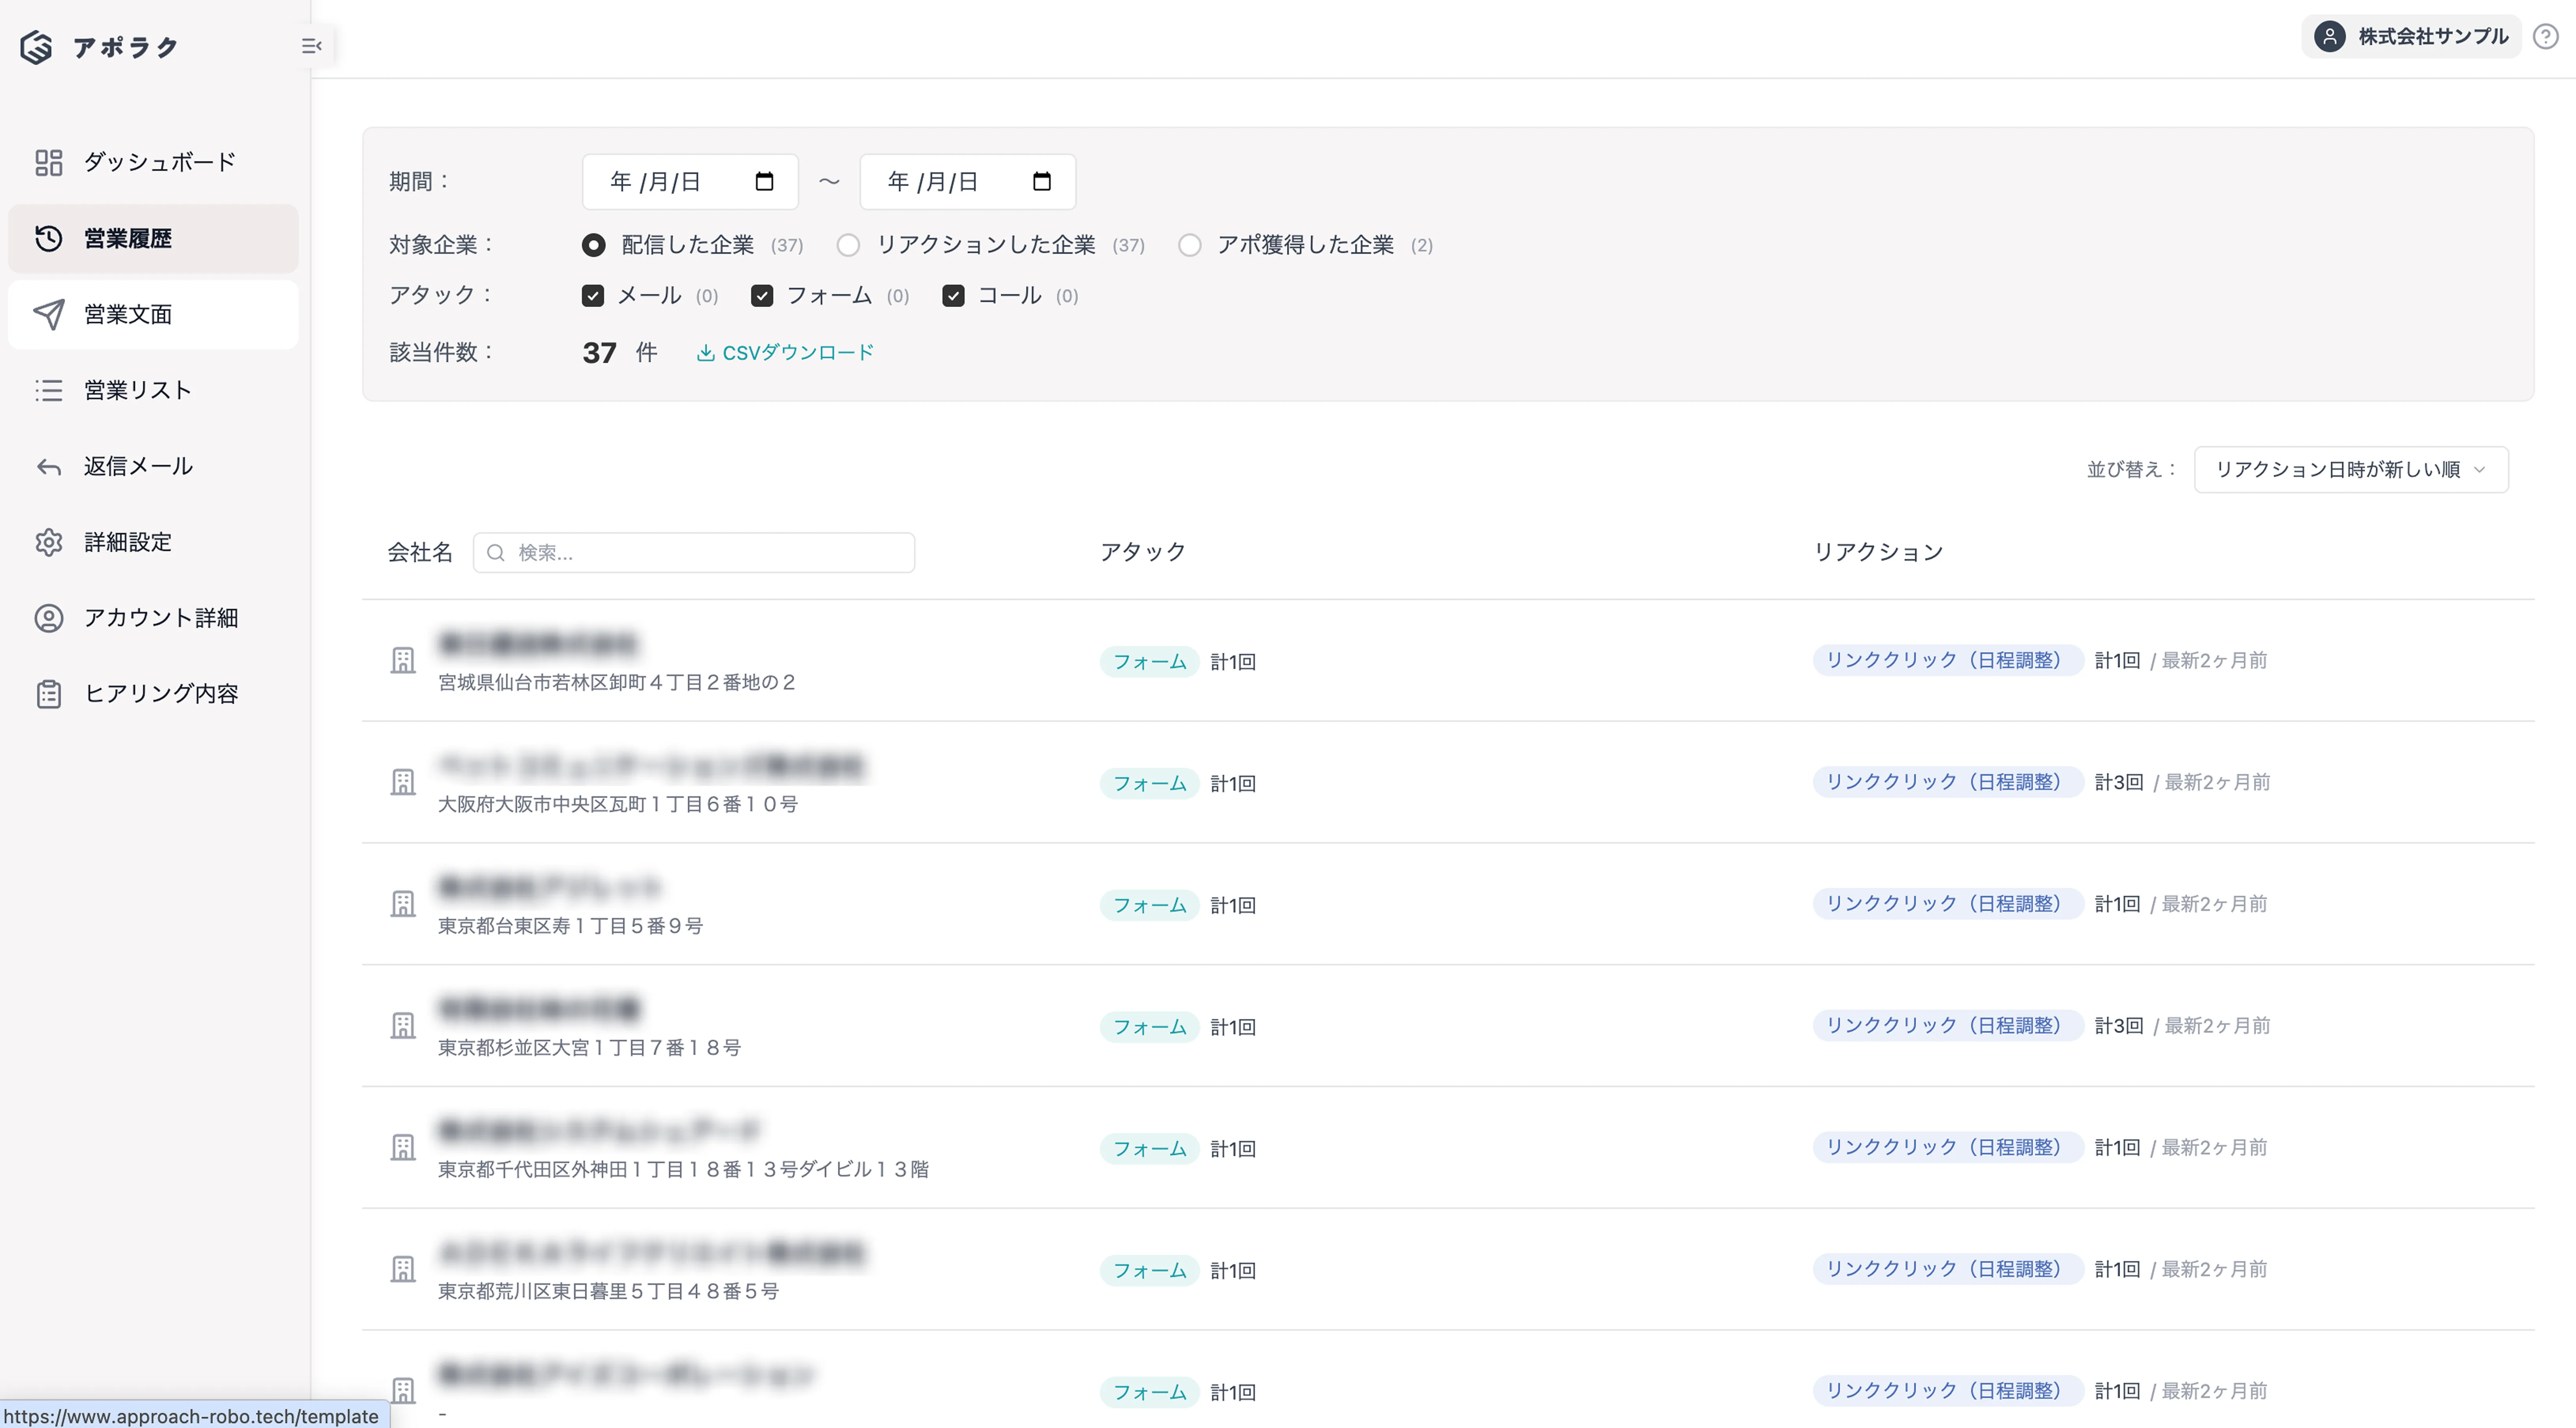Click building icon for 大阪府大阪市中央区 row
Screen dimensions: 2576x1428
403,782
